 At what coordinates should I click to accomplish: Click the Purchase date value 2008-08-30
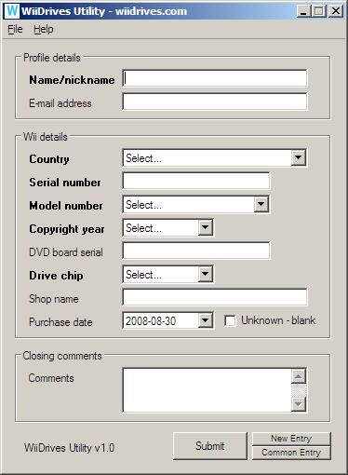tap(151, 320)
